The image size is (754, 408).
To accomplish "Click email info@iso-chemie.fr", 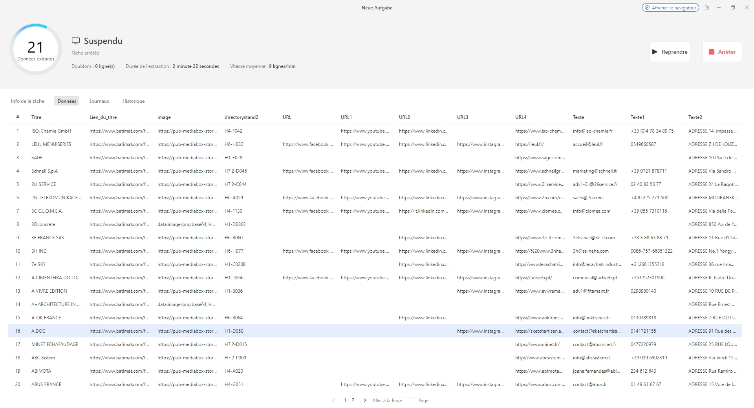I will (593, 131).
